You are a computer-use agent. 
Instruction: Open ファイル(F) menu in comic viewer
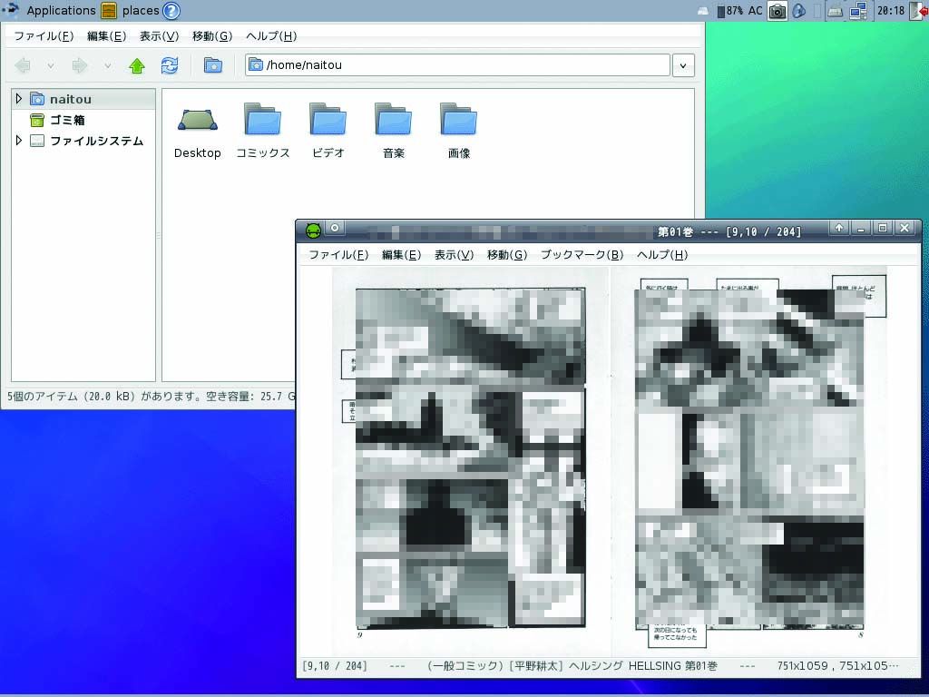pos(339,255)
